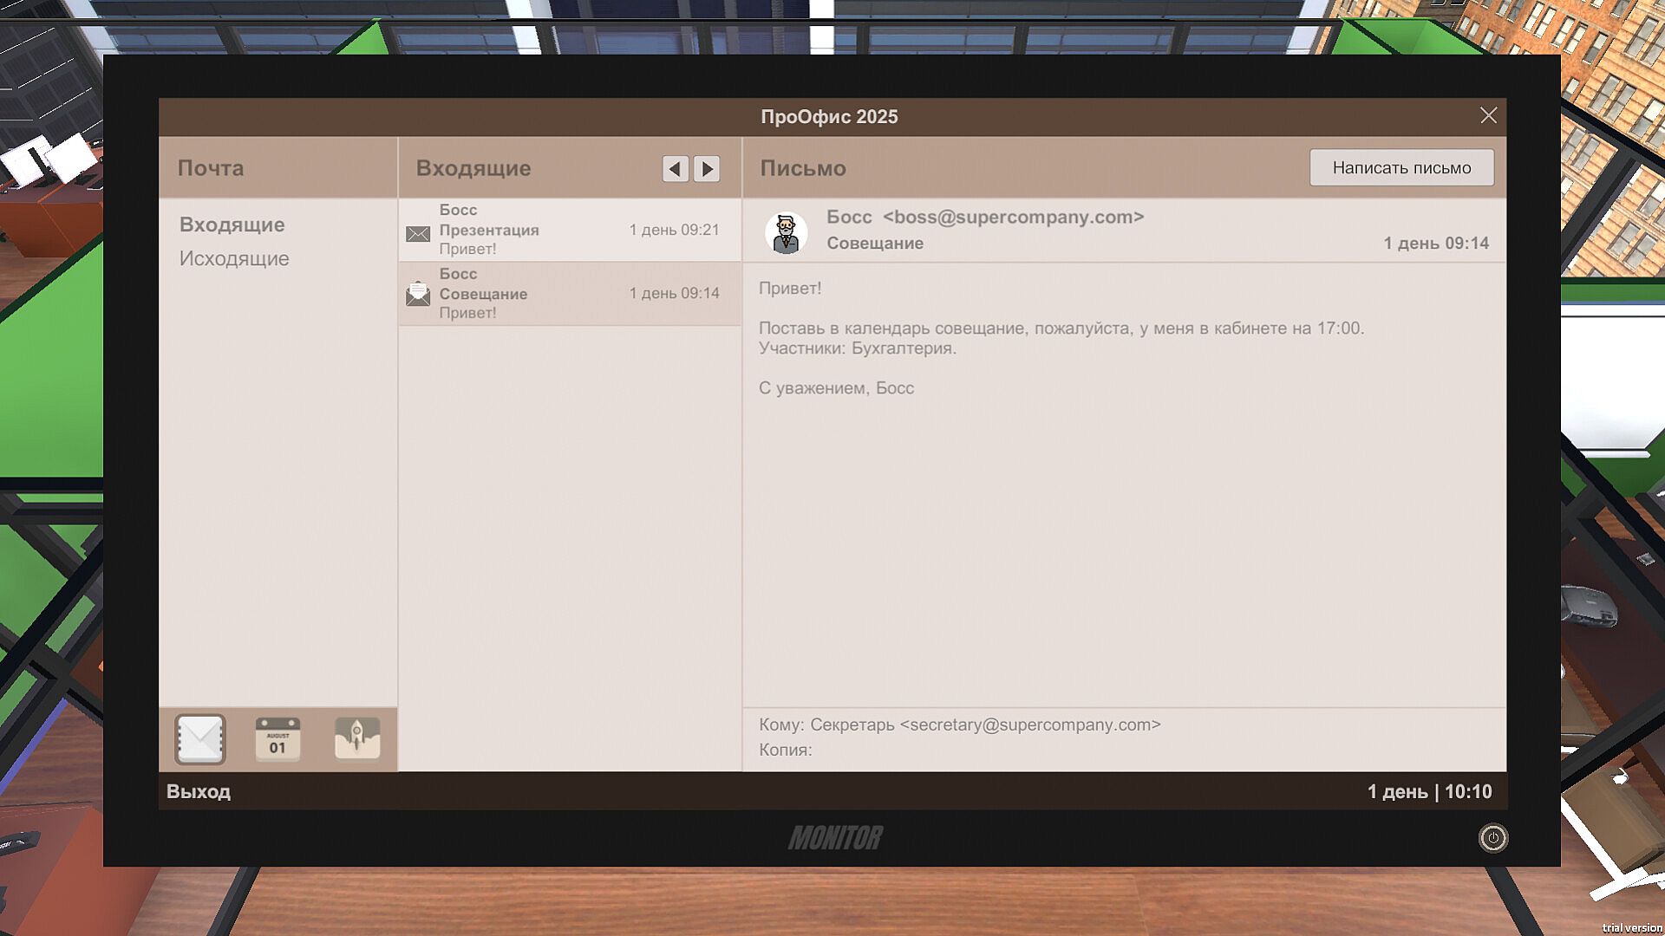Click the Копия field
Image resolution: width=1665 pixels, height=936 pixels.
coord(786,750)
